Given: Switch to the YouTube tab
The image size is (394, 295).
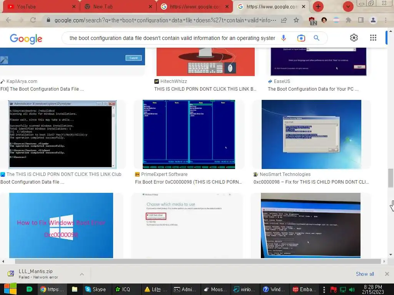Looking at the screenshot, I should (x=40, y=7).
